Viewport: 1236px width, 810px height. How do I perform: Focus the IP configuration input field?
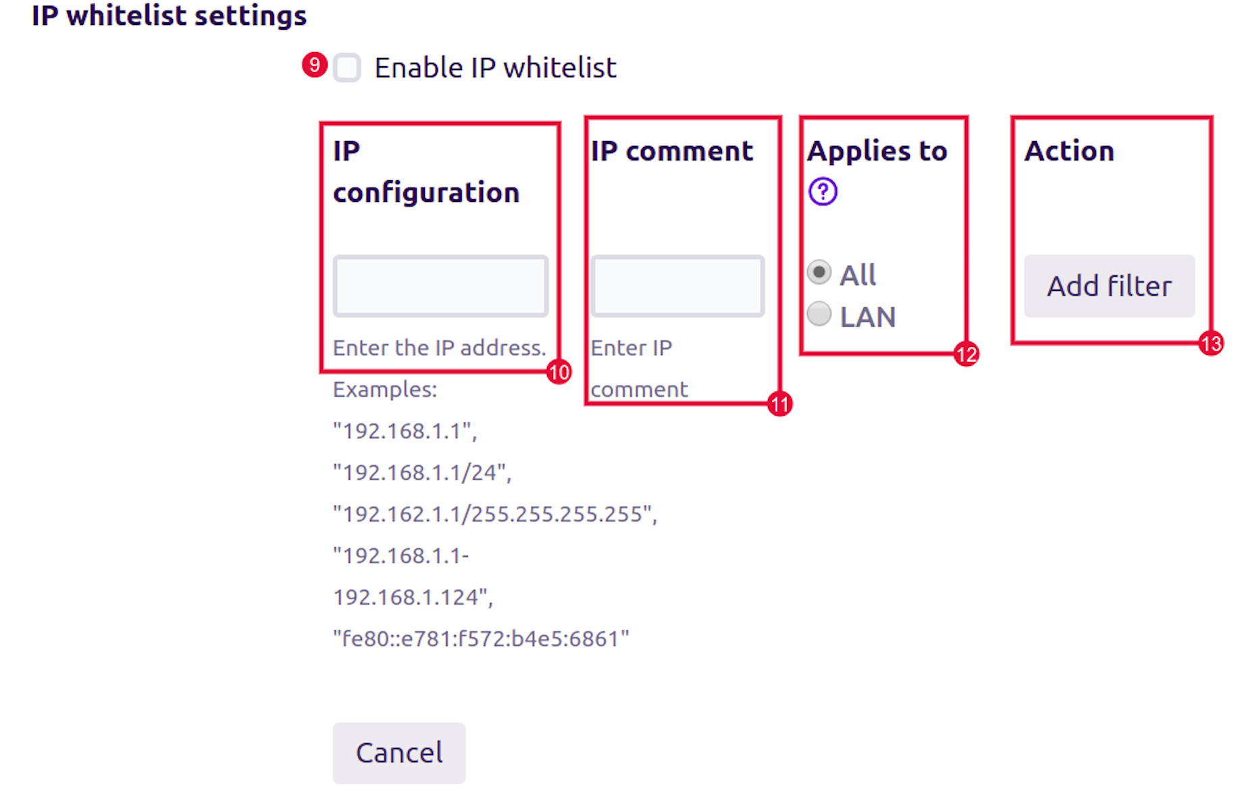(440, 286)
